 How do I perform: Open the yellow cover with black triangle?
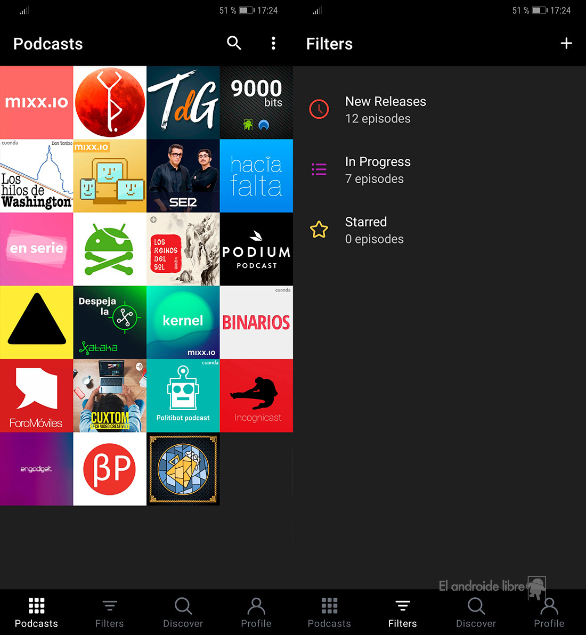[36, 322]
